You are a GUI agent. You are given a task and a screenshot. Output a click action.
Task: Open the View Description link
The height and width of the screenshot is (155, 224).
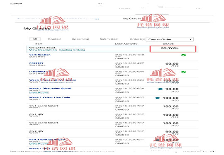click(x=43, y=50)
